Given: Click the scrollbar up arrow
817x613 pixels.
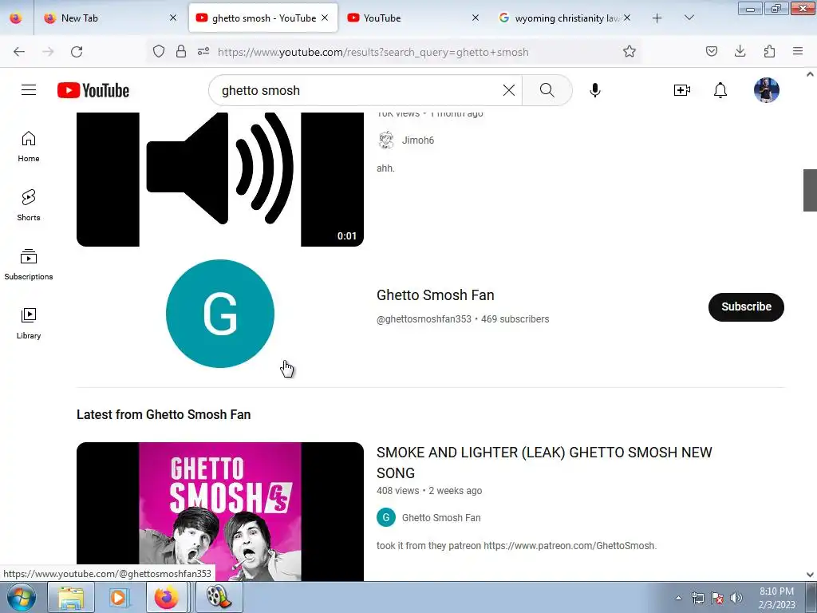Looking at the screenshot, I should 810,74.
